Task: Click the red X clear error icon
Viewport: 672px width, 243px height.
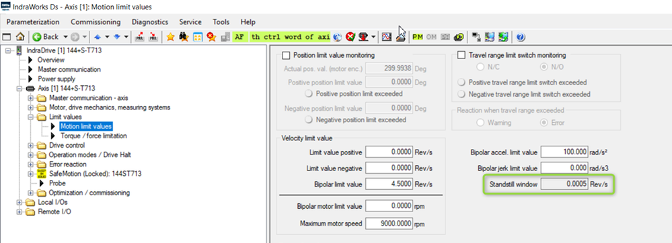Action: pyautogui.click(x=351, y=37)
